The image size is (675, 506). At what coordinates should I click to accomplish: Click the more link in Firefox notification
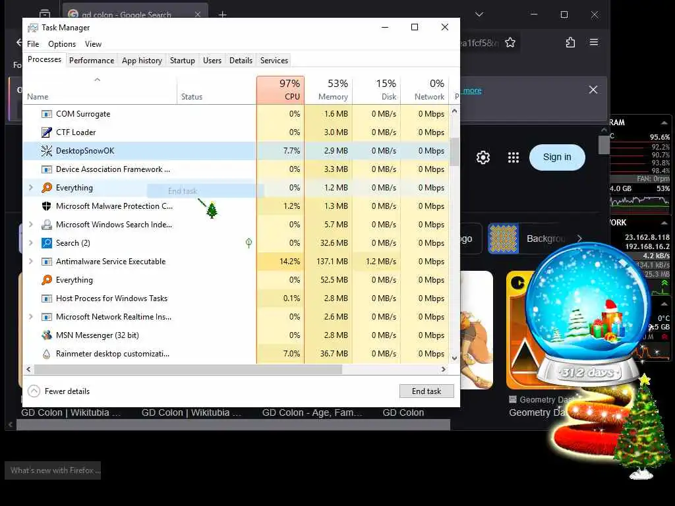click(472, 90)
